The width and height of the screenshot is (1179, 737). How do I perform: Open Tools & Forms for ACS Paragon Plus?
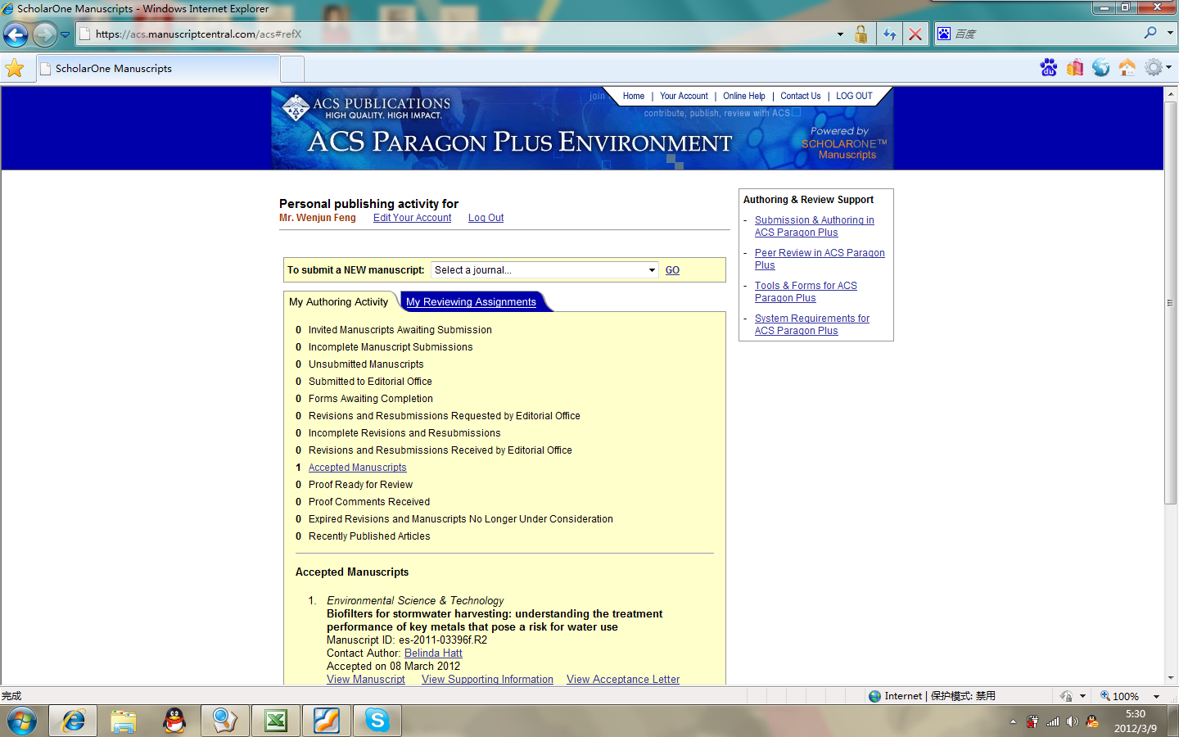[806, 292]
